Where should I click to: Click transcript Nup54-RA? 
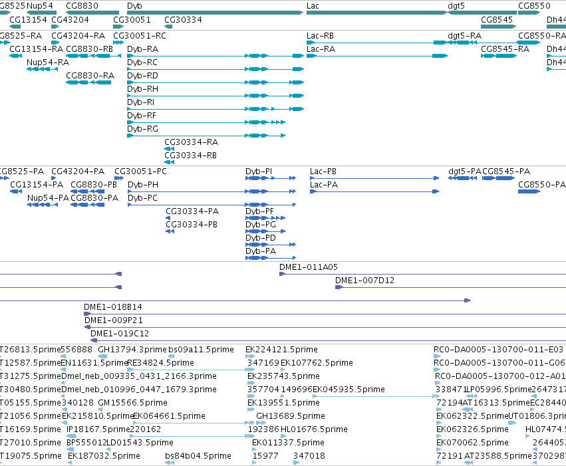coord(48,62)
